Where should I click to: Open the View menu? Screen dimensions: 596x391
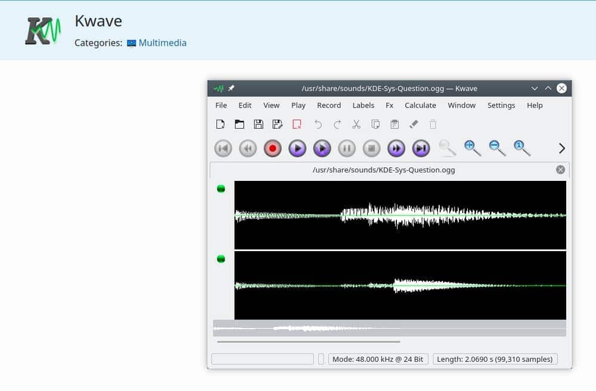point(271,105)
